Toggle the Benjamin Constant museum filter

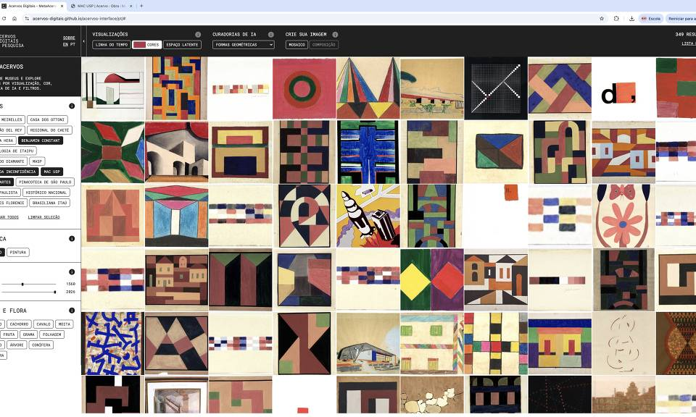41,140
